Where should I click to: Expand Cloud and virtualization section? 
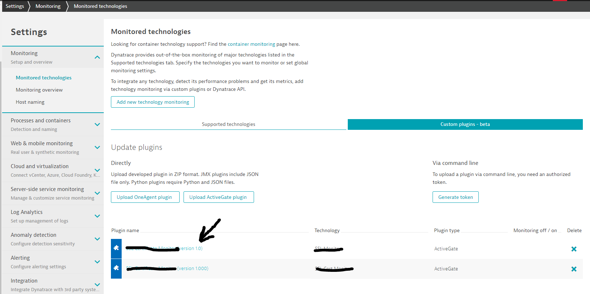point(97,170)
